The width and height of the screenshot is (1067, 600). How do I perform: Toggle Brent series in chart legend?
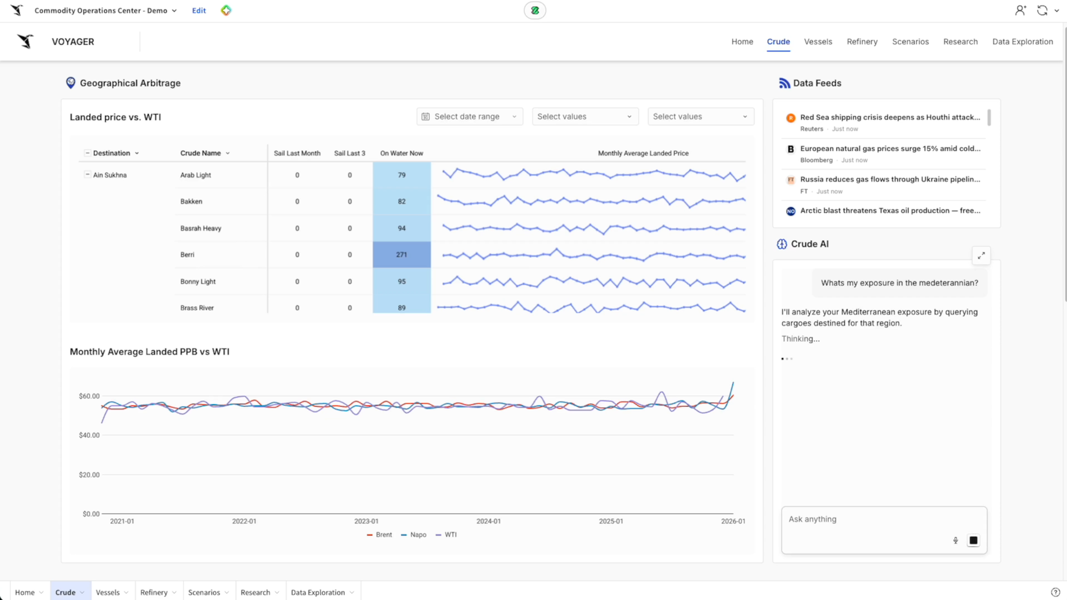point(379,535)
